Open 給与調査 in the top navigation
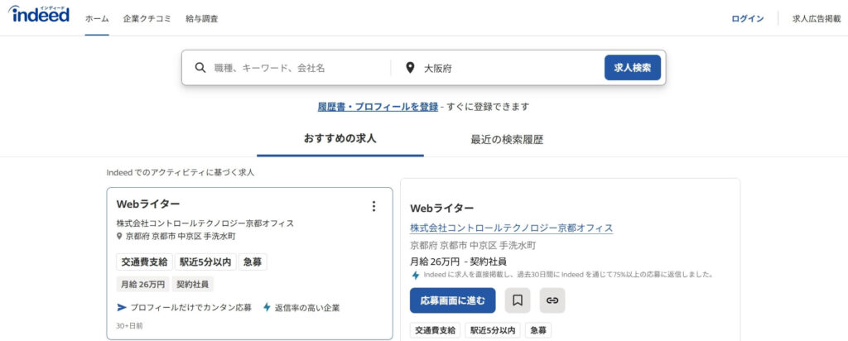Image resolution: width=848 pixels, height=341 pixels. [202, 18]
